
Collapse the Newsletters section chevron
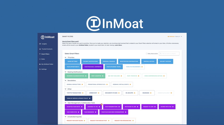click(66, 80)
